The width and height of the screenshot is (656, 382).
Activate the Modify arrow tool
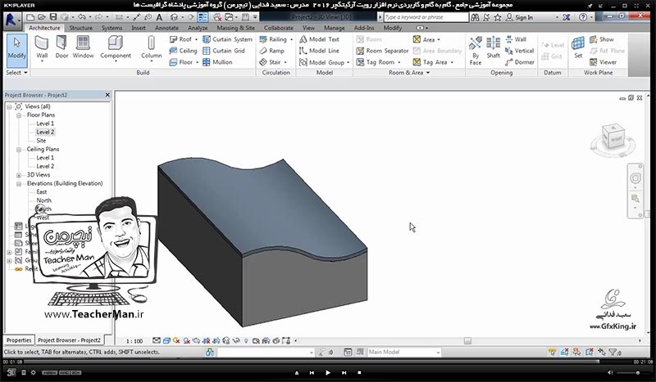(16, 50)
